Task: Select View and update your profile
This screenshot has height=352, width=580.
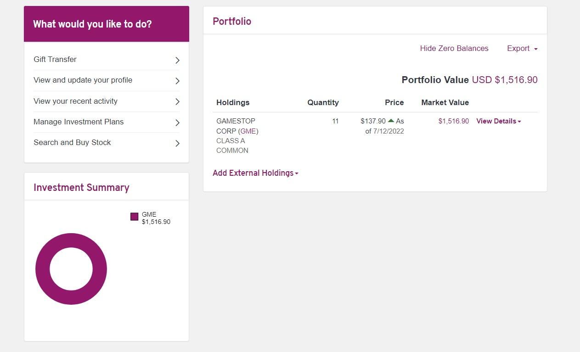Action: click(83, 80)
